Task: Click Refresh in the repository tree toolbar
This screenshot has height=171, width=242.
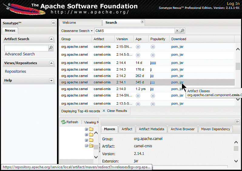Action: [70, 122]
